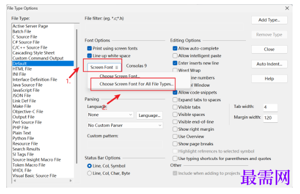Select Objective-C File type
Viewport: 300px width, 194px height.
(x=43, y=112)
